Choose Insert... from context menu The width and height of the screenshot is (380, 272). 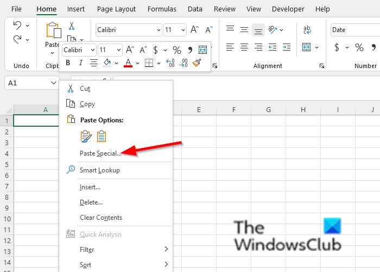116,187
